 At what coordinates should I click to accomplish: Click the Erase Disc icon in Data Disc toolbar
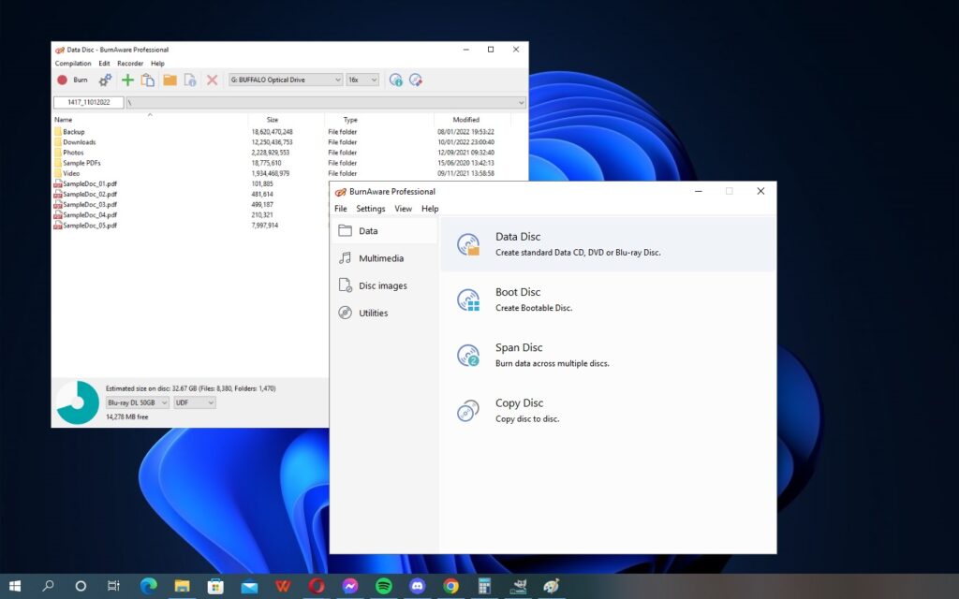[x=415, y=80]
